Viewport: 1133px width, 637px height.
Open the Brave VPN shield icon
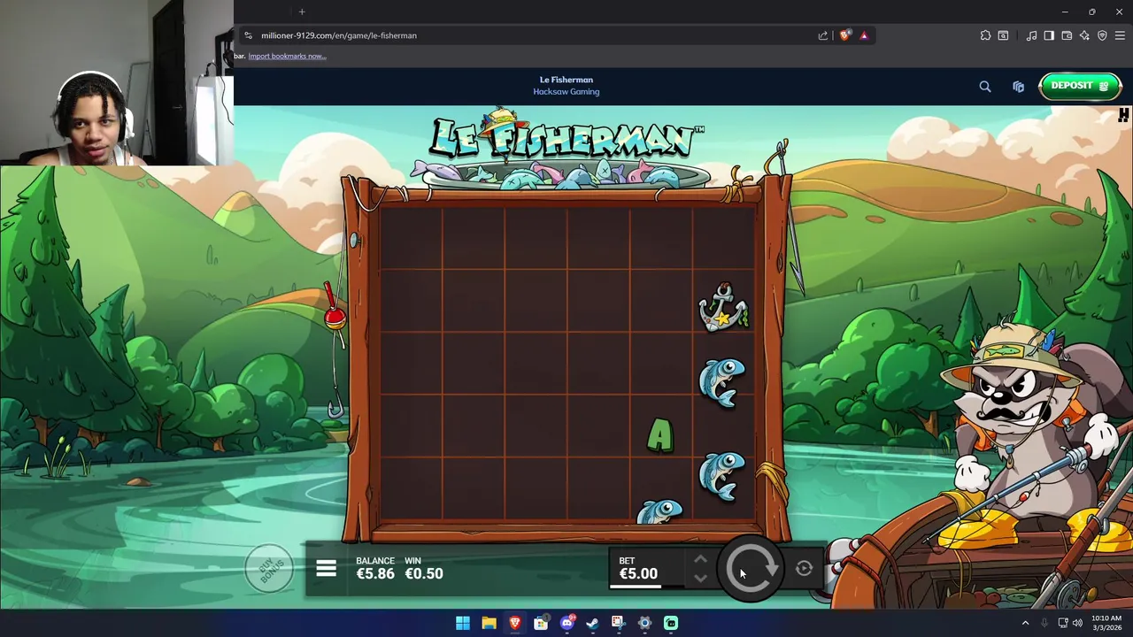(1102, 35)
